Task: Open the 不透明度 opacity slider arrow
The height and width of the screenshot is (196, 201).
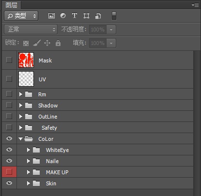Action: pos(111,30)
